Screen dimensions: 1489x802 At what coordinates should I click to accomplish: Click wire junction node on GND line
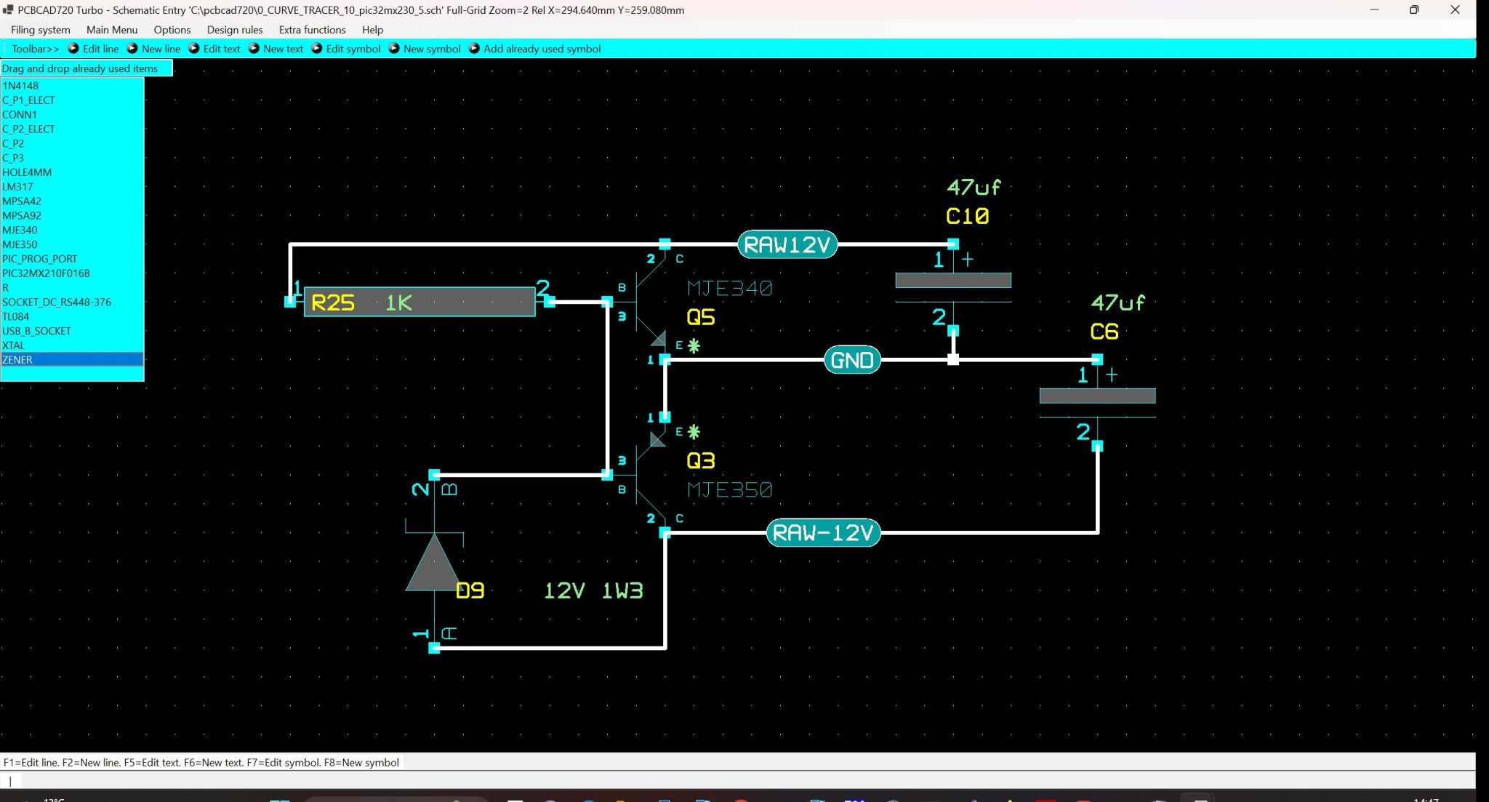[953, 360]
